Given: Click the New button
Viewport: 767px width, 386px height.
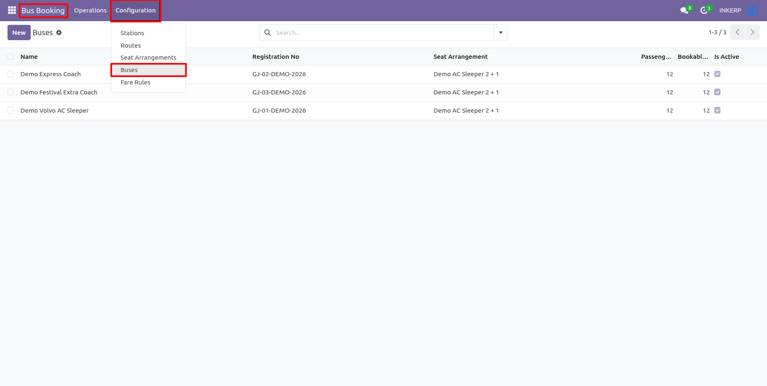Looking at the screenshot, I should 19,33.
